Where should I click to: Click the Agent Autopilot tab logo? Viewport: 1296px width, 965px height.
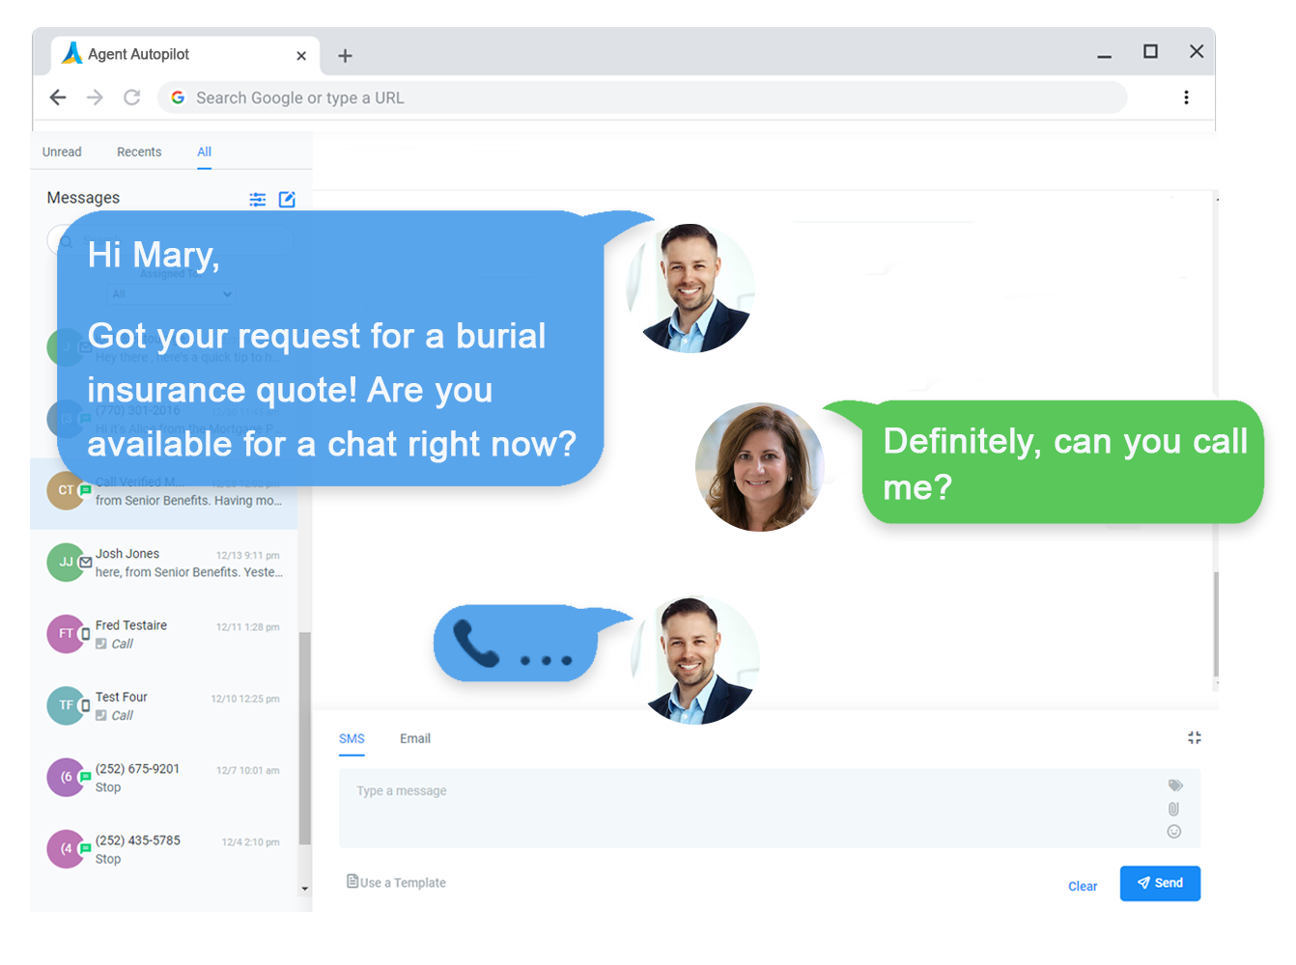point(72,53)
